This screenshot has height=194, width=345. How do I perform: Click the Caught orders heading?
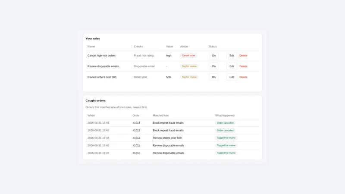(95, 101)
